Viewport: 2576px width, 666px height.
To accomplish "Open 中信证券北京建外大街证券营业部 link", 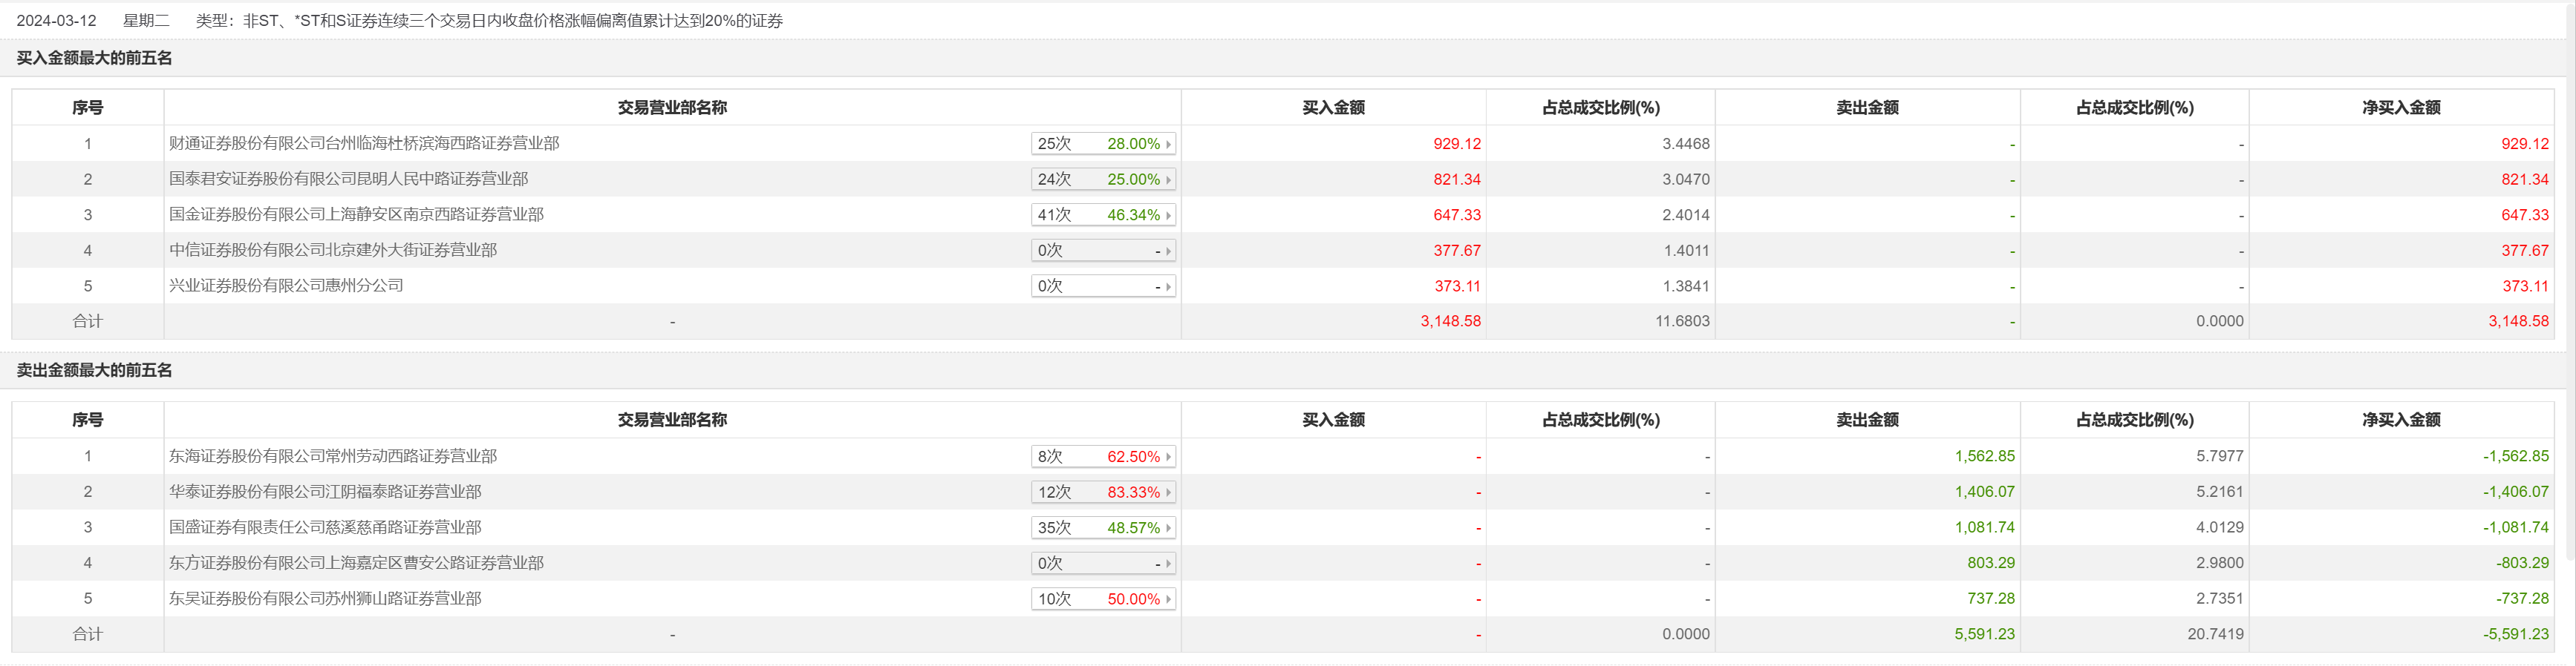I will click(x=332, y=251).
